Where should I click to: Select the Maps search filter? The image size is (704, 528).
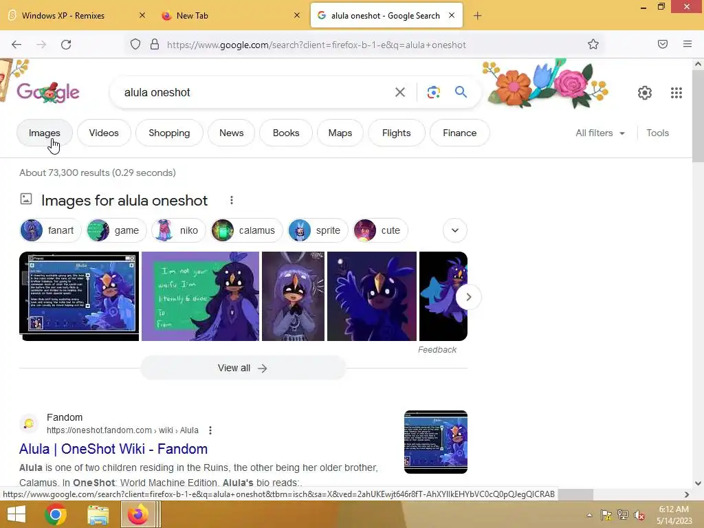[x=340, y=133]
